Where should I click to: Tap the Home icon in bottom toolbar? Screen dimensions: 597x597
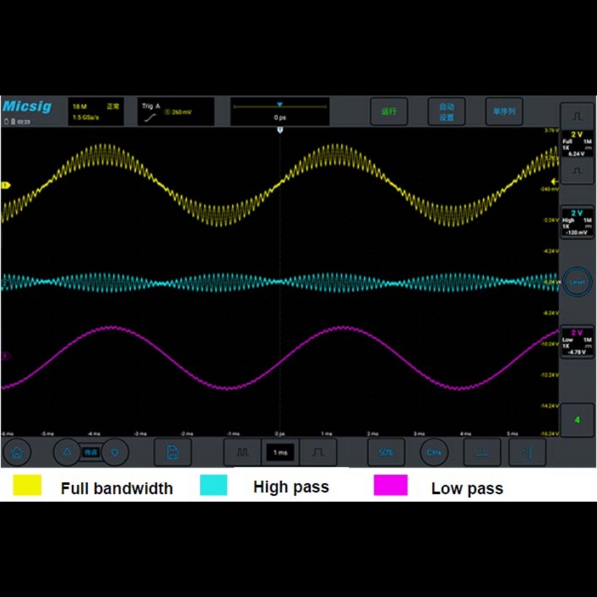(x=17, y=453)
